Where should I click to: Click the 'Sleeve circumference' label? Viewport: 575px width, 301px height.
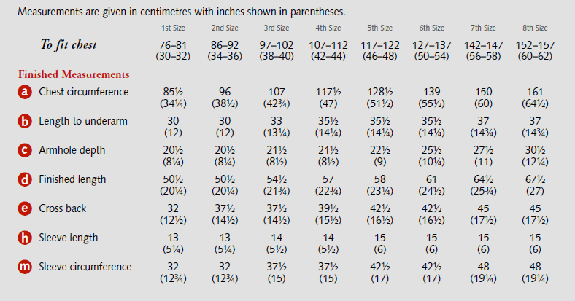click(x=85, y=267)
